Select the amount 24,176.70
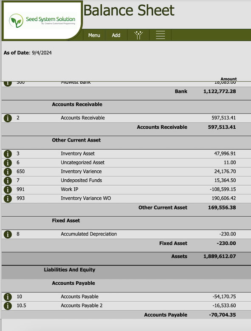This screenshot has height=331, width=251. coord(225,171)
